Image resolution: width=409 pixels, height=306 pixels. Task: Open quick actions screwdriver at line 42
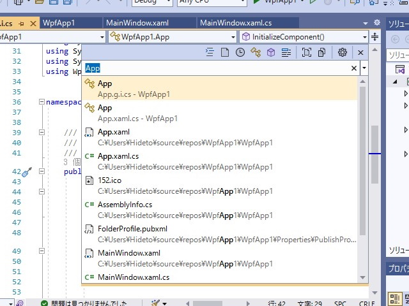(x=27, y=172)
